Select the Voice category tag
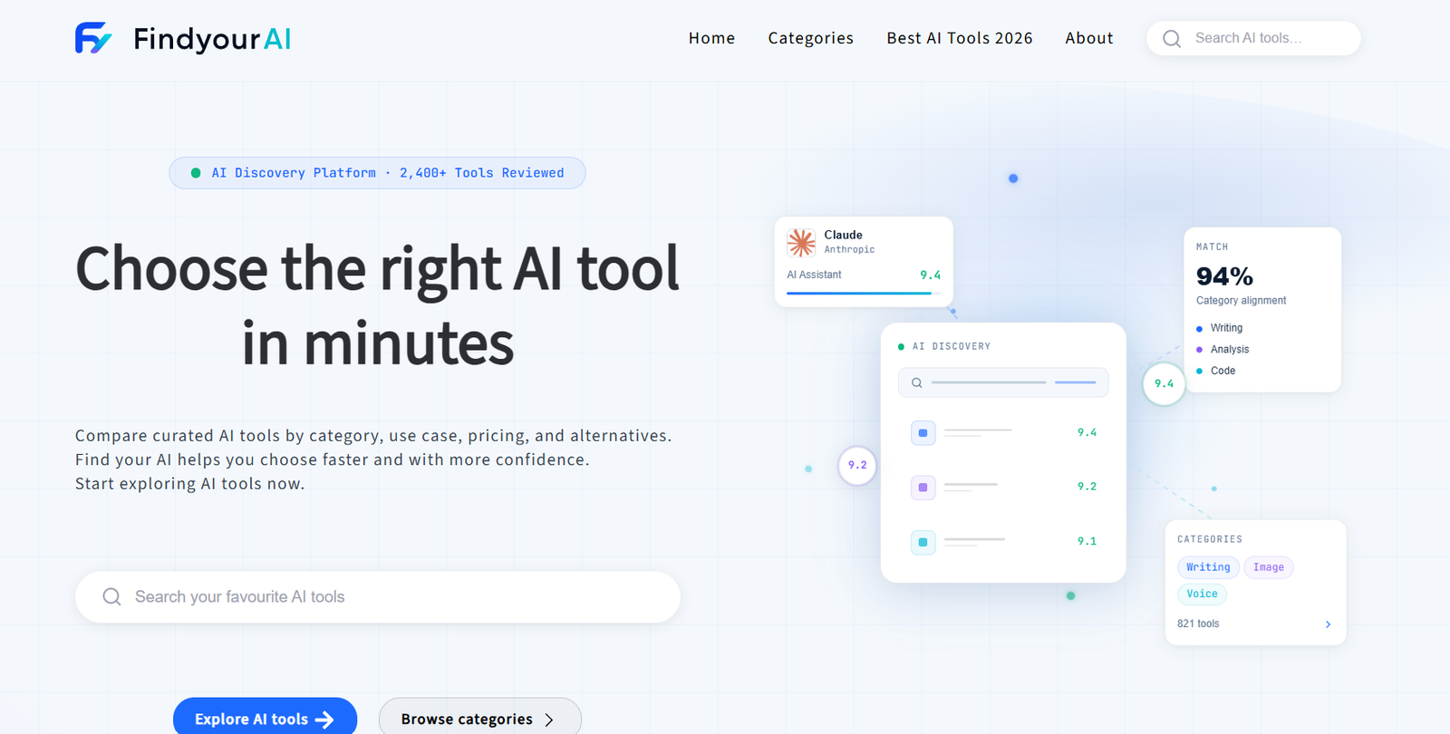The height and width of the screenshot is (734, 1450). 1202,594
